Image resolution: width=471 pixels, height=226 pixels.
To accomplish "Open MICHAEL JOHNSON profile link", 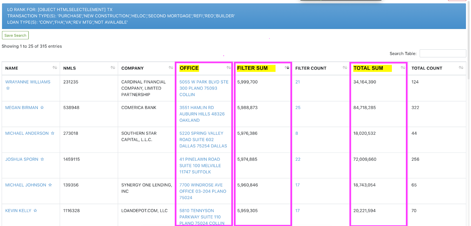I will click(26, 185).
